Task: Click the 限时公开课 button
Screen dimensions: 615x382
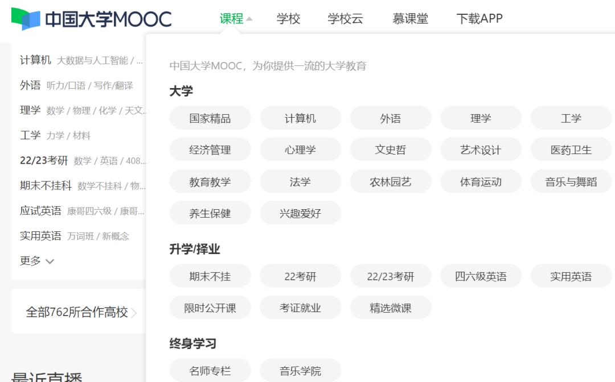Action: tap(210, 308)
